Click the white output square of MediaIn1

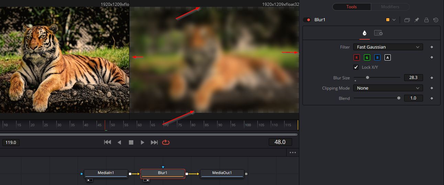coord(130,174)
